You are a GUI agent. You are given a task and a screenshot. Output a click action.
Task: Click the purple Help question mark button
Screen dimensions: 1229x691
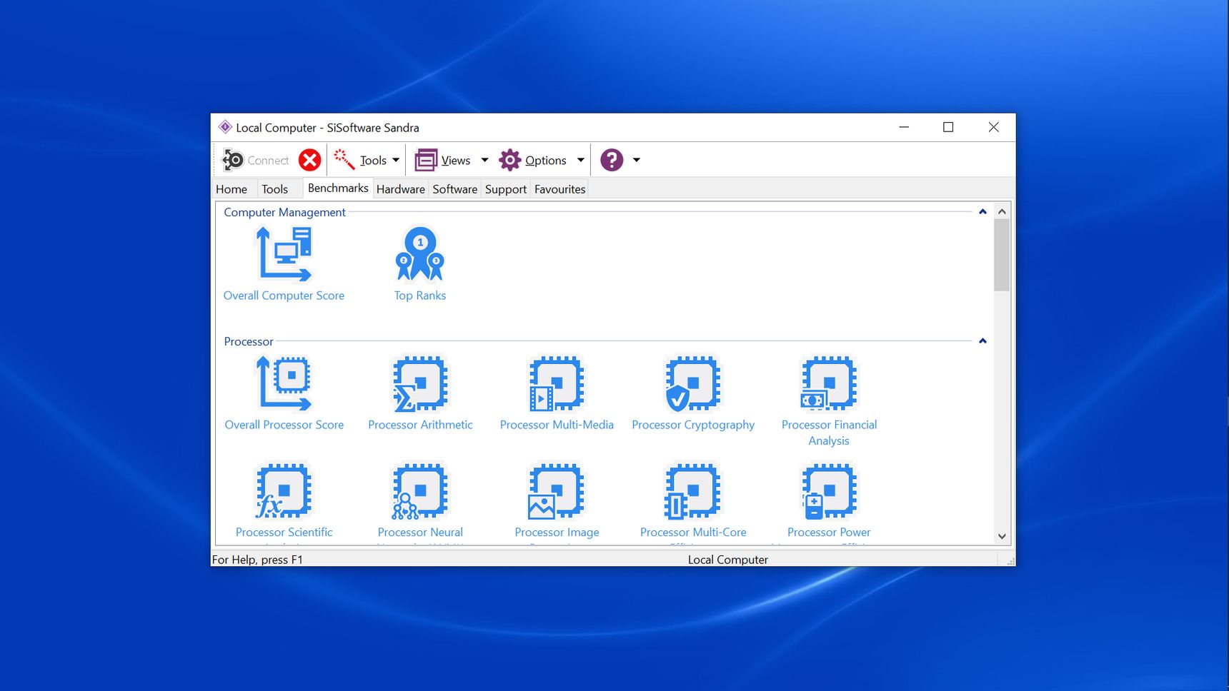tap(612, 160)
